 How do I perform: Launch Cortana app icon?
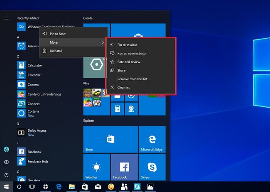pyautogui.click(x=21, y=113)
